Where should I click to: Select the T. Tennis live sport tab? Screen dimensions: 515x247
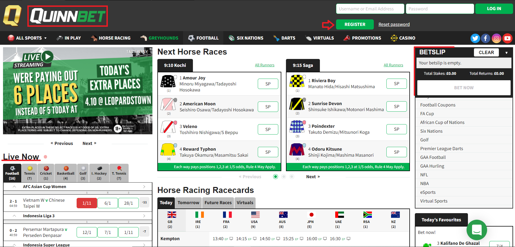[x=119, y=173]
